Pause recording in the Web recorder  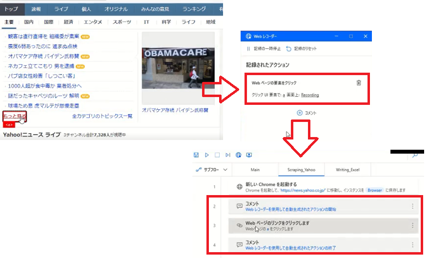(264, 49)
